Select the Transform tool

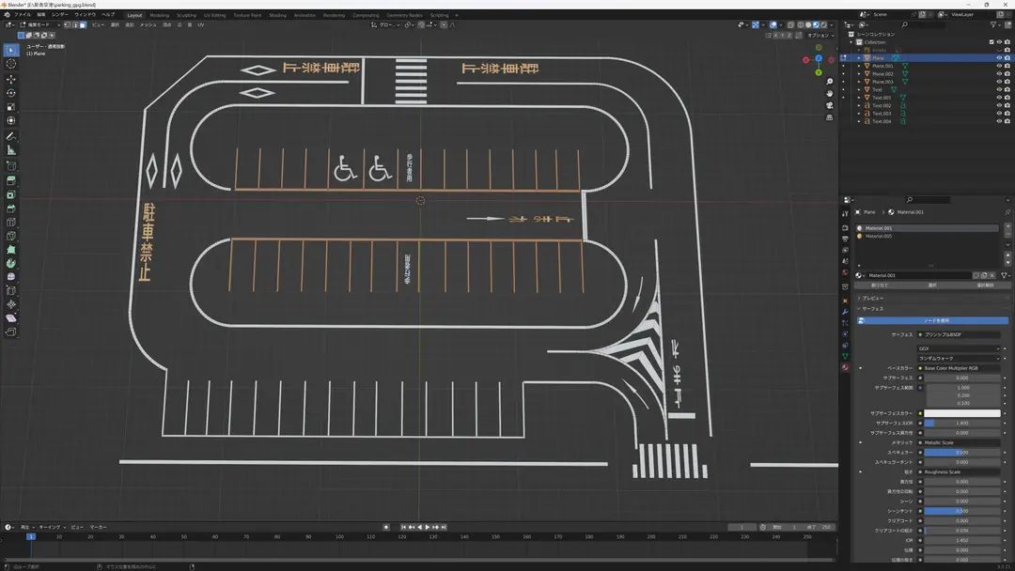coord(11,120)
